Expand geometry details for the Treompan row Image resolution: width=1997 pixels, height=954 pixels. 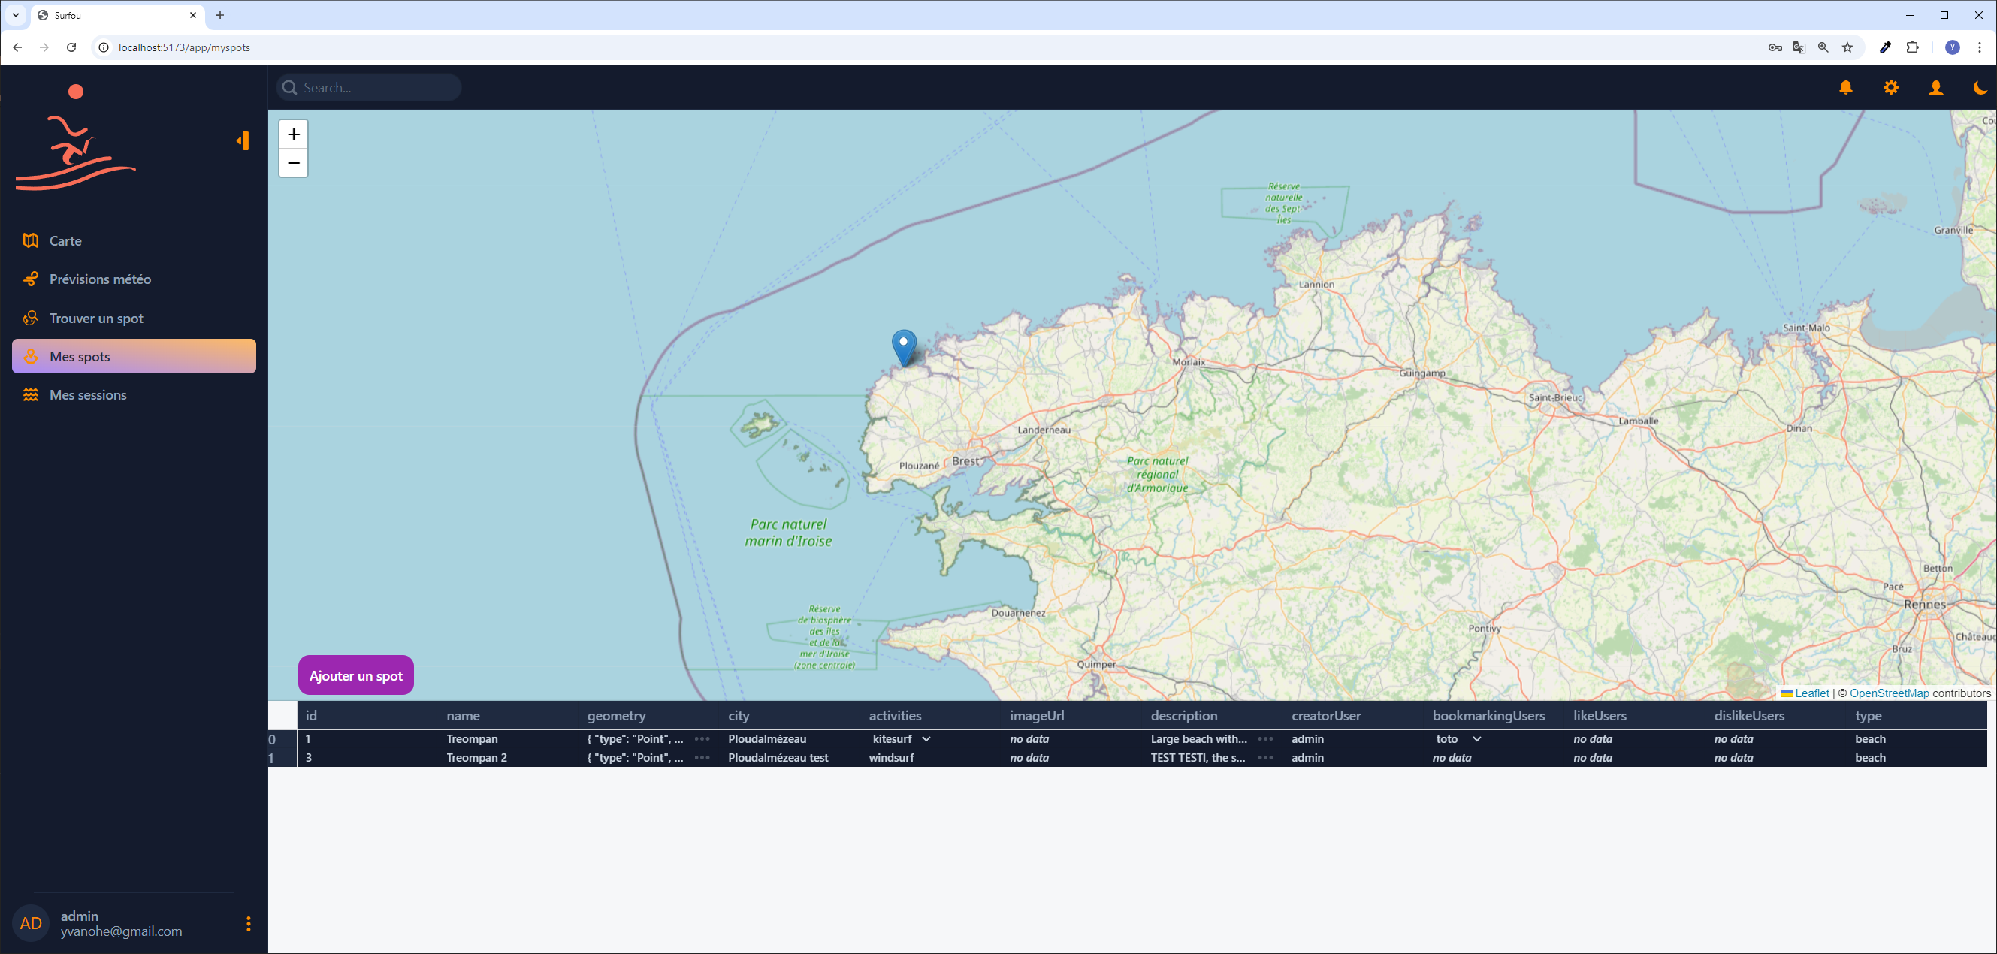tap(702, 738)
